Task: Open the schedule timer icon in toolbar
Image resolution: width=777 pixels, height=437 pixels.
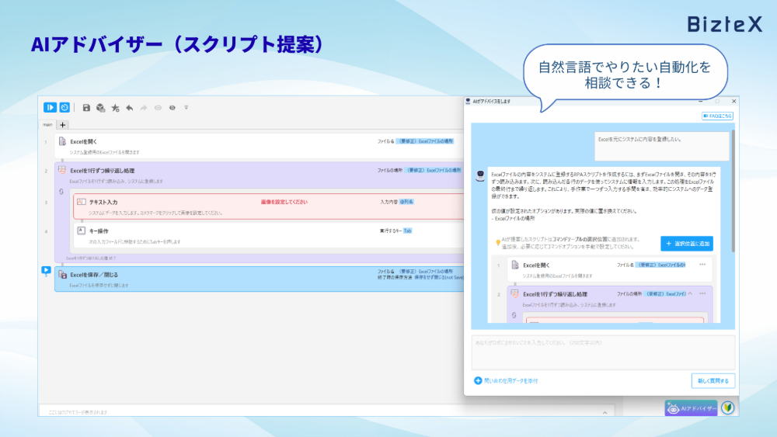Action: tap(64, 107)
